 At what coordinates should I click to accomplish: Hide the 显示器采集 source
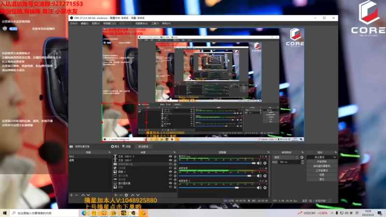pyautogui.click(x=170, y=183)
